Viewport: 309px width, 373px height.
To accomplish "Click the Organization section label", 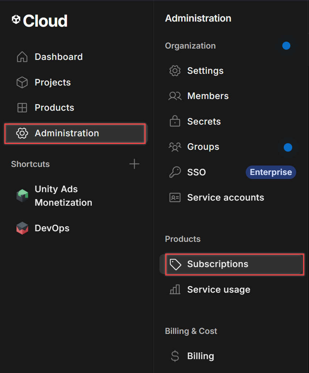I will pyautogui.click(x=191, y=46).
